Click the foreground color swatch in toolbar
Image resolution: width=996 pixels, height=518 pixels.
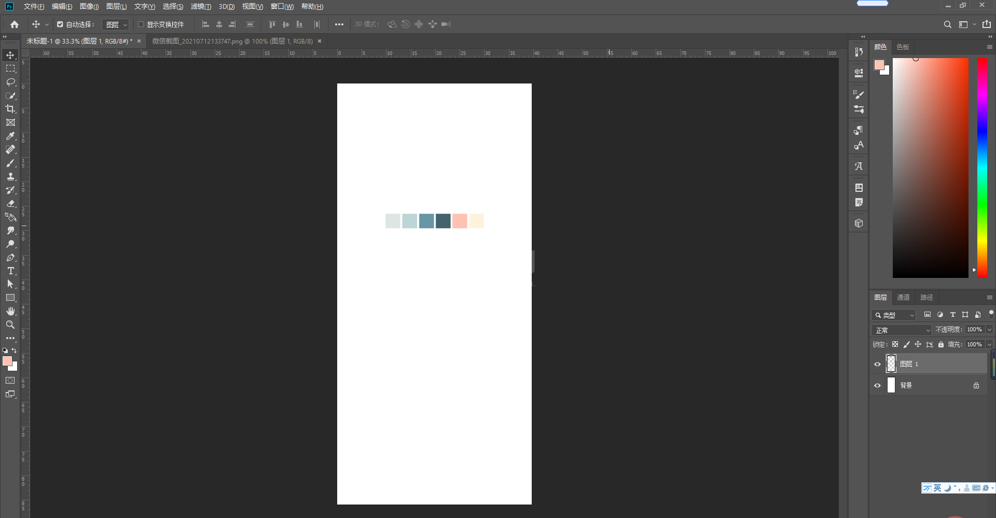[7, 360]
